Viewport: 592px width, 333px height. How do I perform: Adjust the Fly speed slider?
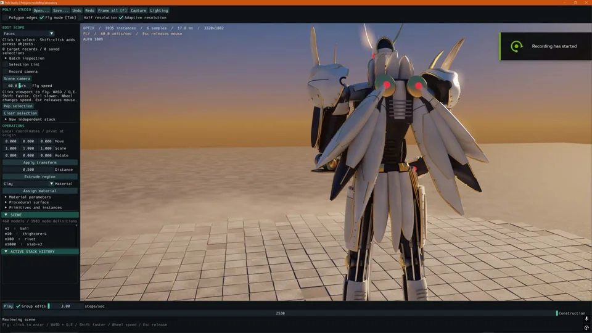pos(17,86)
